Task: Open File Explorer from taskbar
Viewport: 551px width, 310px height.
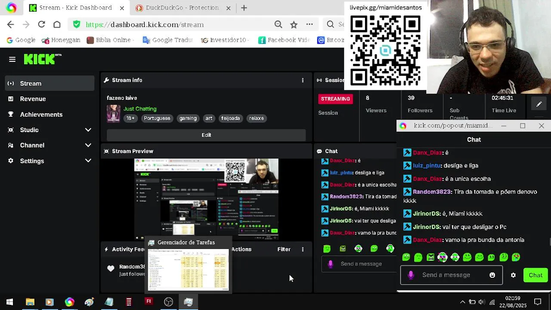Action: (x=30, y=302)
